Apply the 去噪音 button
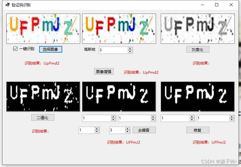 point(144,130)
